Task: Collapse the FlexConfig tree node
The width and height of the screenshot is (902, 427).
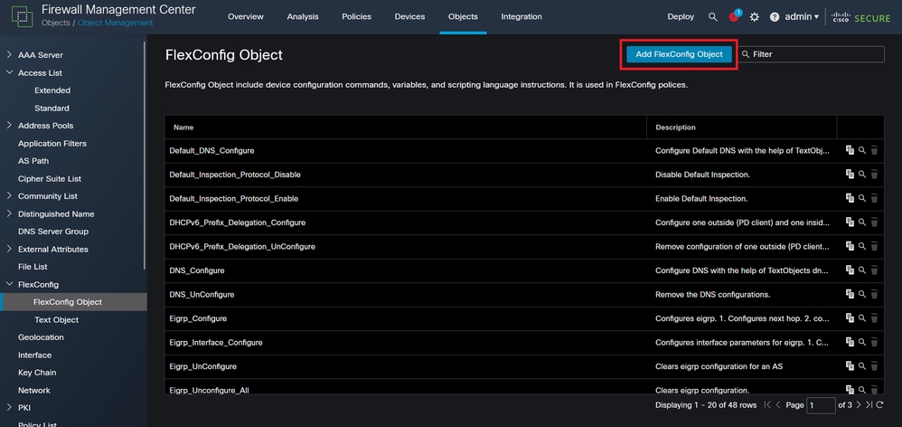Action: click(x=9, y=284)
